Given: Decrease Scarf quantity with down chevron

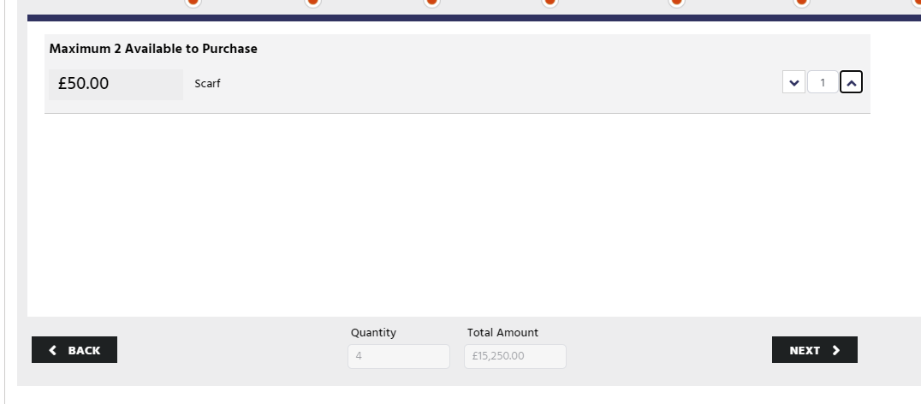Looking at the screenshot, I should [x=793, y=82].
